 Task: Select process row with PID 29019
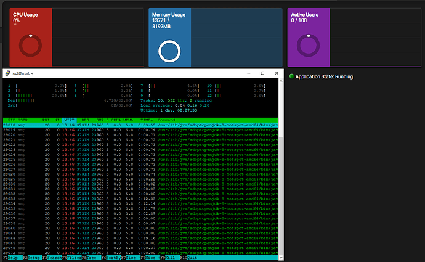[140, 130]
